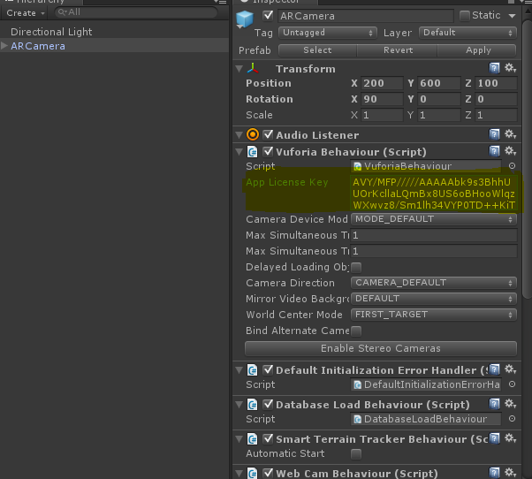The height and width of the screenshot is (479, 532).
Task: Open object picker for DatabaseLoadBehaviour script
Action: coord(512,419)
